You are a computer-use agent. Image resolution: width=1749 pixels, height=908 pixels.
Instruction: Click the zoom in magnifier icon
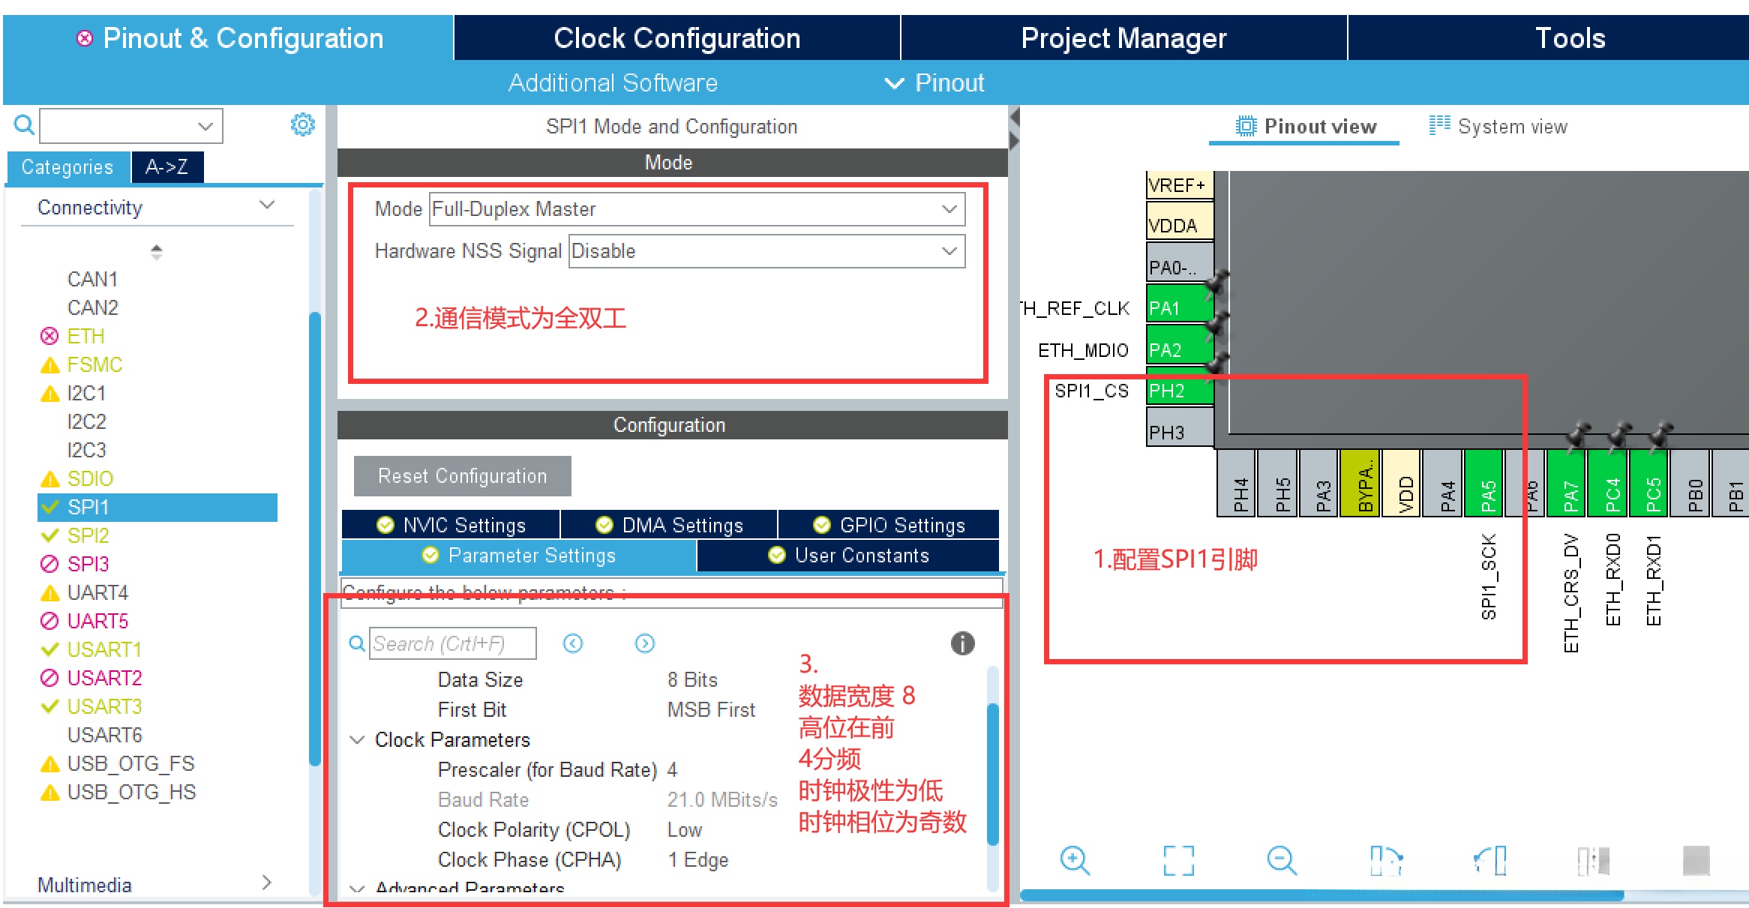point(1074,860)
